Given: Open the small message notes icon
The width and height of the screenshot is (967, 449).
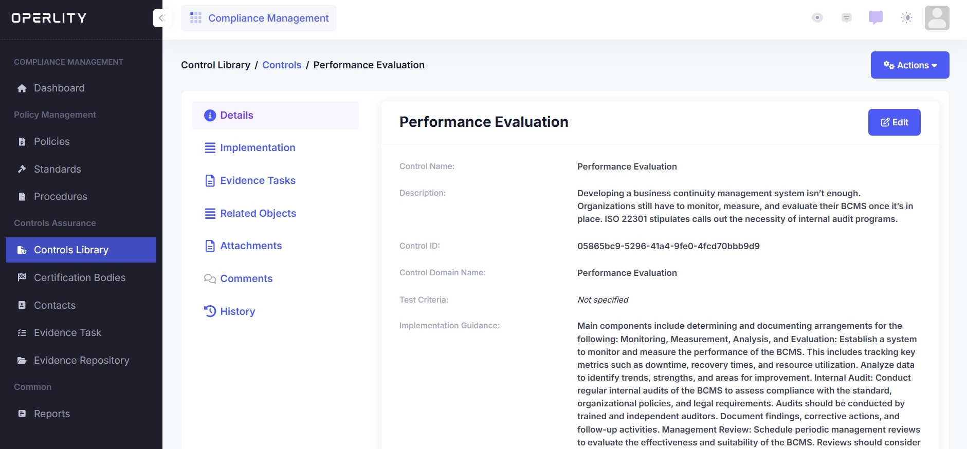Looking at the screenshot, I should 846,18.
